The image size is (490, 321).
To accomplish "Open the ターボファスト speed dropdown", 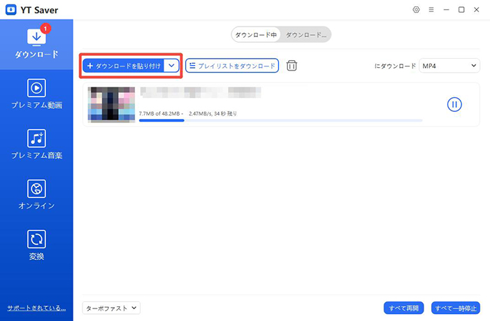I will click(x=112, y=308).
